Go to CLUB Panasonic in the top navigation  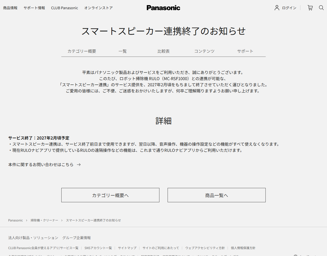(x=65, y=8)
